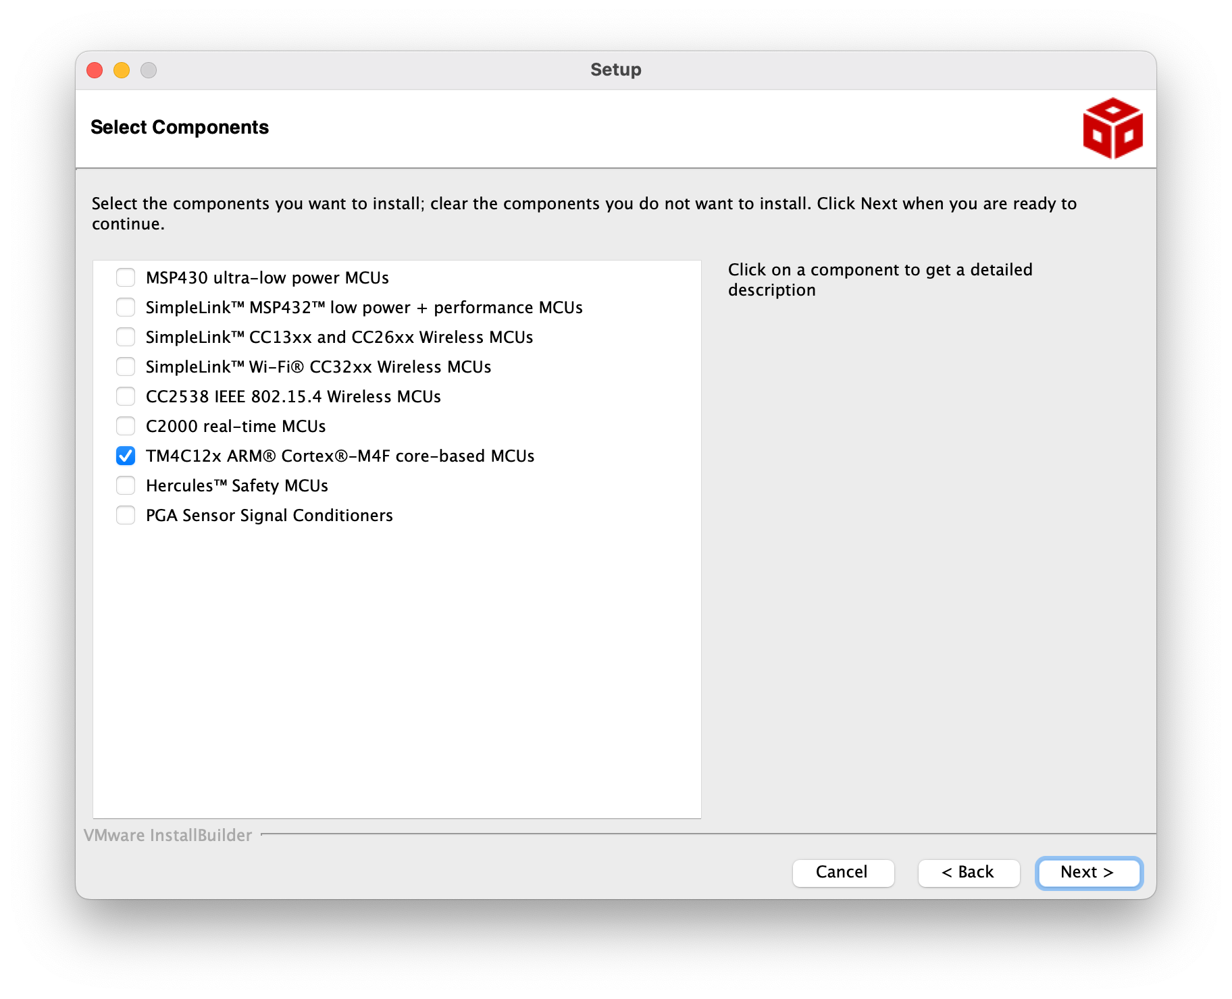The height and width of the screenshot is (999, 1232).
Task: Enable CC2538 IEEE 802.15.4 Wireless MCUs
Action: 126,396
